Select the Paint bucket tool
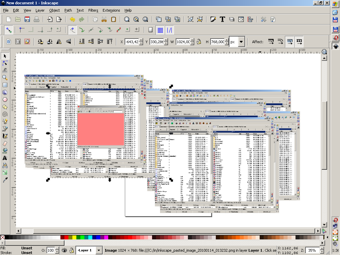This screenshot has width=340, height=255. point(5,151)
